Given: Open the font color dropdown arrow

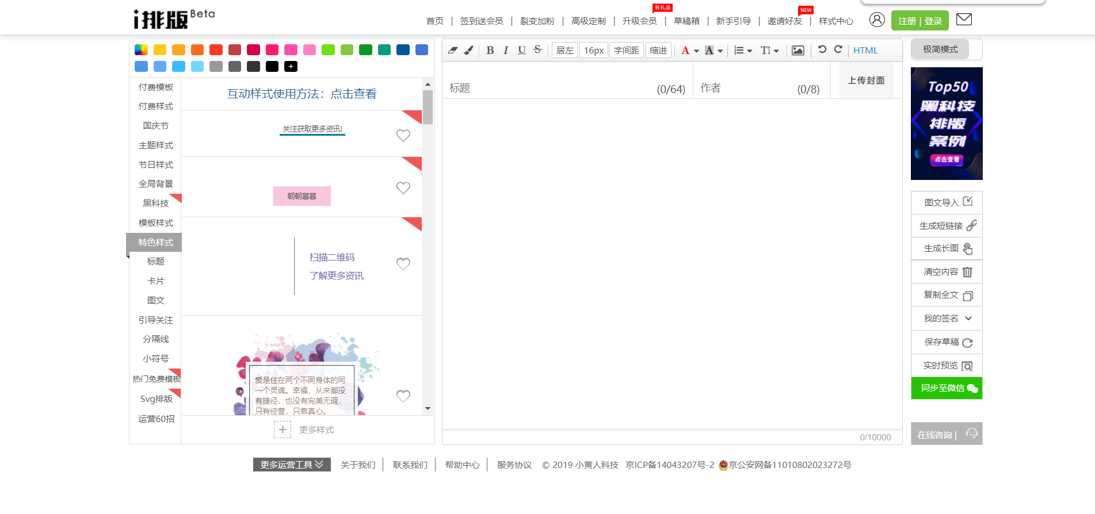Looking at the screenshot, I should 696,51.
